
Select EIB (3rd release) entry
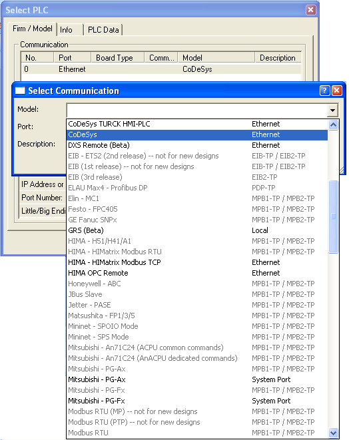pos(197,177)
